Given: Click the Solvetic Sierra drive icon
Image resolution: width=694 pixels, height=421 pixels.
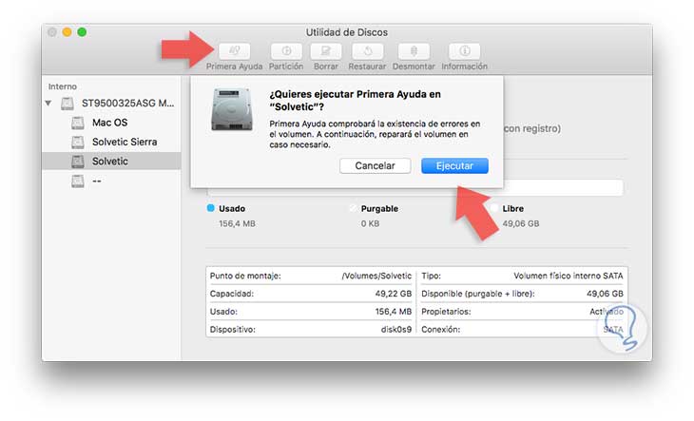Looking at the screenshot, I should pos(78,142).
